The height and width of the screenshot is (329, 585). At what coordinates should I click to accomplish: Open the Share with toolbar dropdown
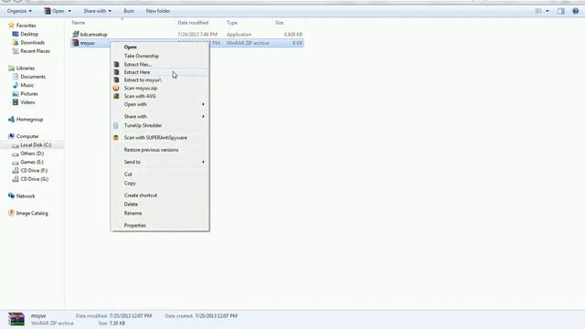pyautogui.click(x=98, y=11)
